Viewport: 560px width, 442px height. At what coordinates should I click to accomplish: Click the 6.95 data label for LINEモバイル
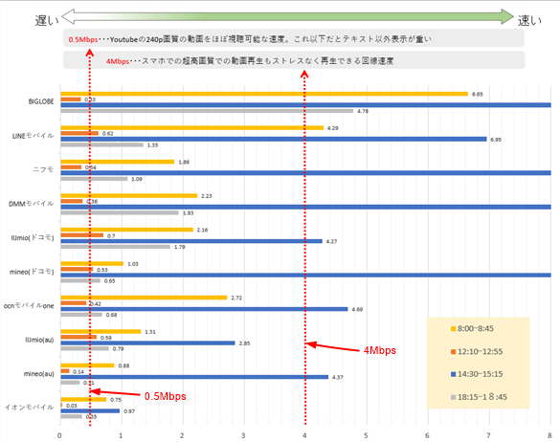pos(496,140)
